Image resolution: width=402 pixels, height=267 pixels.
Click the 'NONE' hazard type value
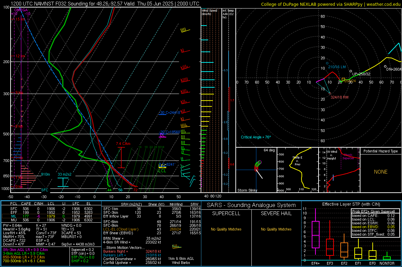[381, 172]
